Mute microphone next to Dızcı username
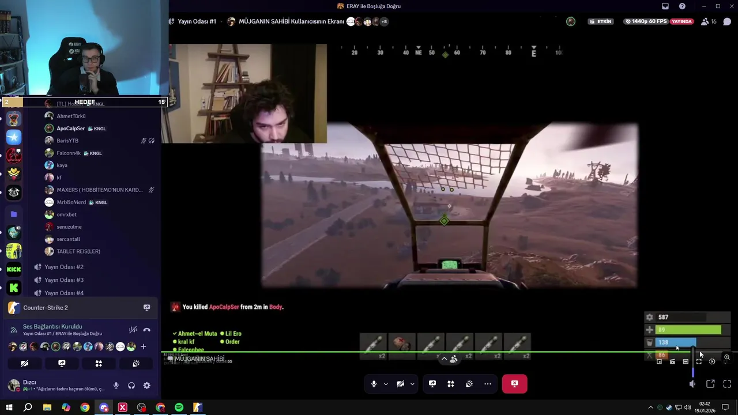Image resolution: width=738 pixels, height=415 pixels. [x=116, y=386]
